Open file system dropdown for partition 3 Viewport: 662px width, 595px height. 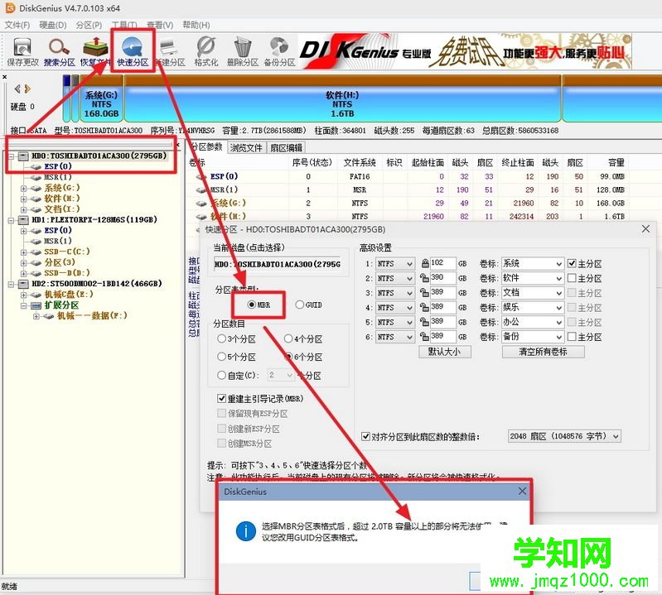pyautogui.click(x=394, y=293)
